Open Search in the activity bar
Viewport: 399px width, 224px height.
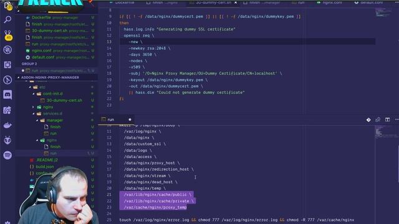click(x=7, y=19)
